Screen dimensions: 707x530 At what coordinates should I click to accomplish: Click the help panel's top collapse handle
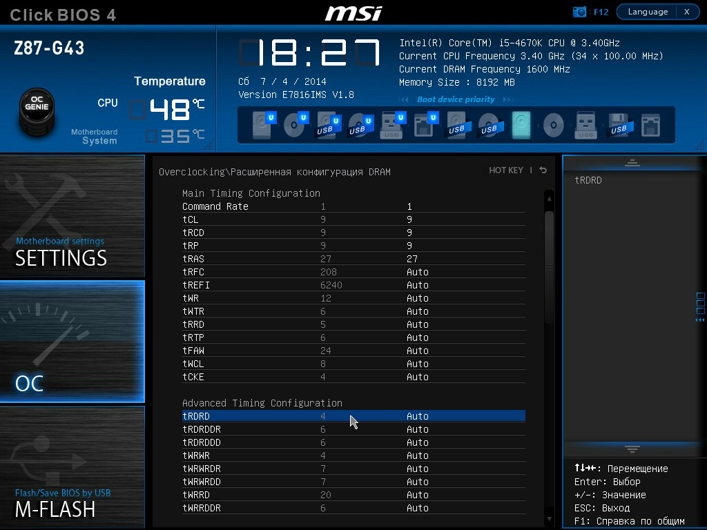[x=632, y=163]
